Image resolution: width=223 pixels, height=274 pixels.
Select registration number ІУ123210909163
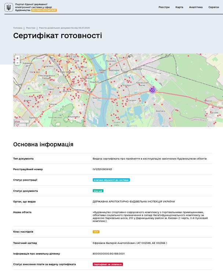pyautogui.click(x=102, y=169)
